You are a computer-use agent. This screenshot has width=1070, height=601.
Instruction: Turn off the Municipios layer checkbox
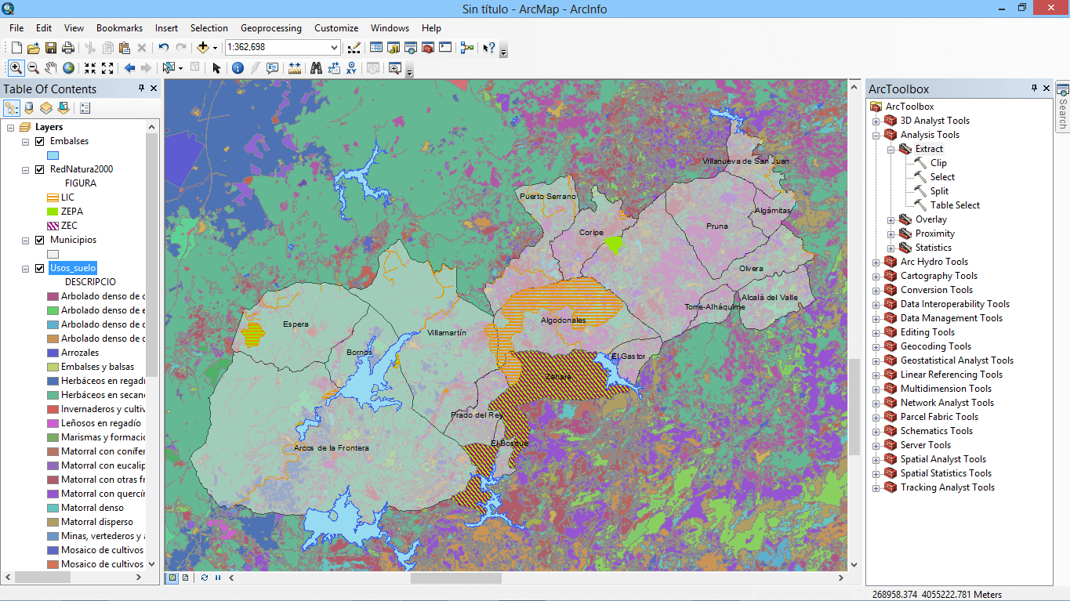[x=40, y=240]
